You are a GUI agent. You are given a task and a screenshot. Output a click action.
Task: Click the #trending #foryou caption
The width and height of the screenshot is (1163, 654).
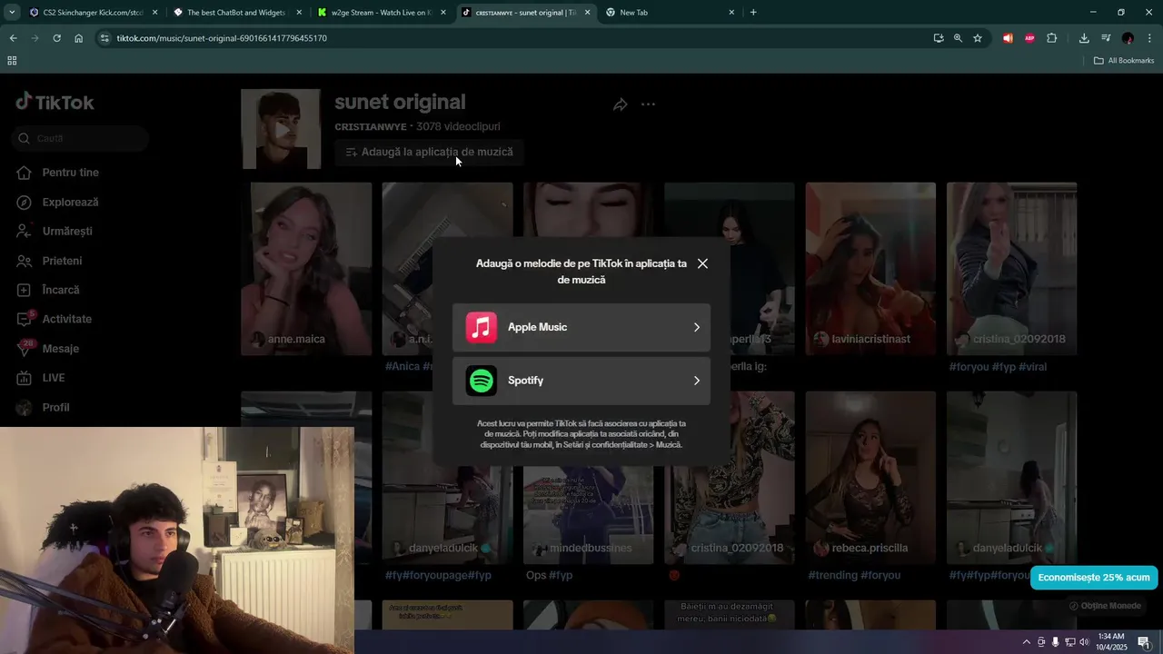pos(854,575)
